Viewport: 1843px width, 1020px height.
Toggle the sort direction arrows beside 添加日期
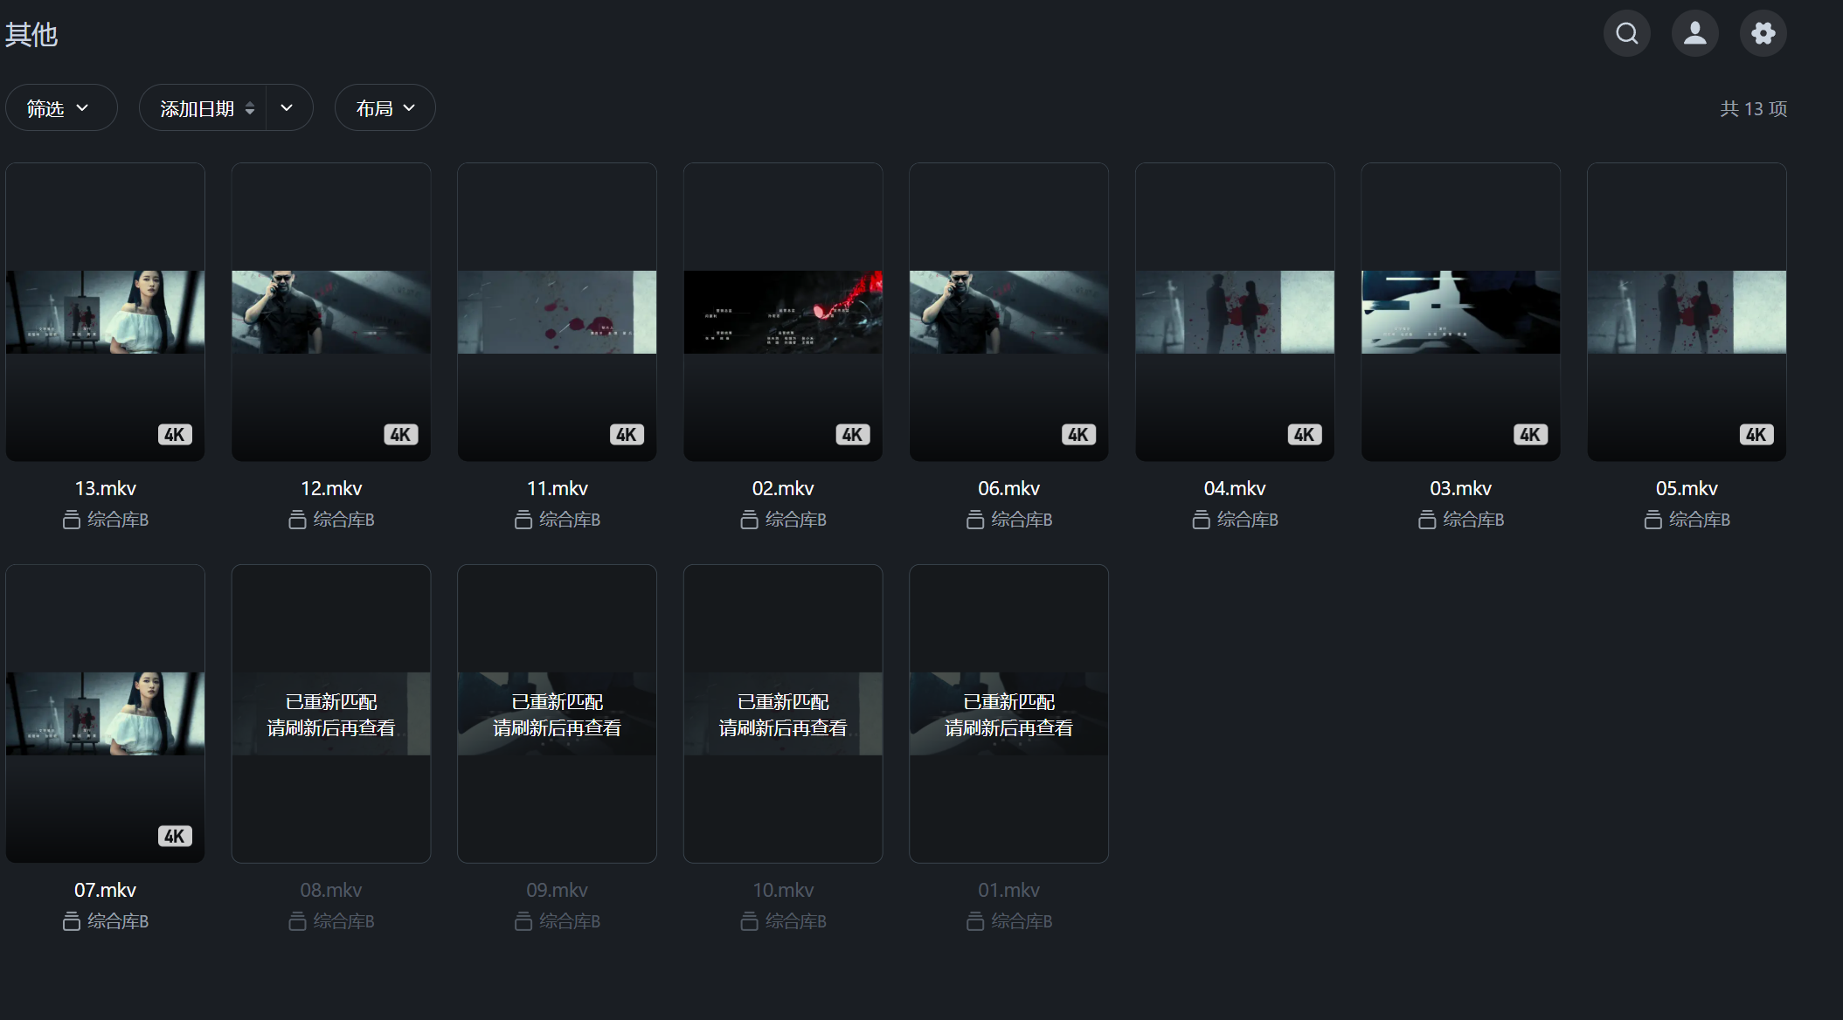pyautogui.click(x=250, y=108)
